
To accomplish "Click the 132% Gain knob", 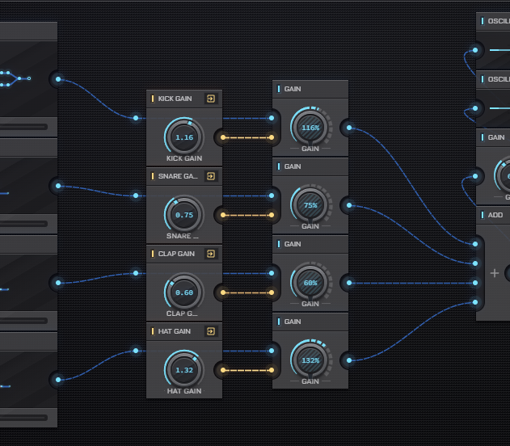I will click(310, 360).
